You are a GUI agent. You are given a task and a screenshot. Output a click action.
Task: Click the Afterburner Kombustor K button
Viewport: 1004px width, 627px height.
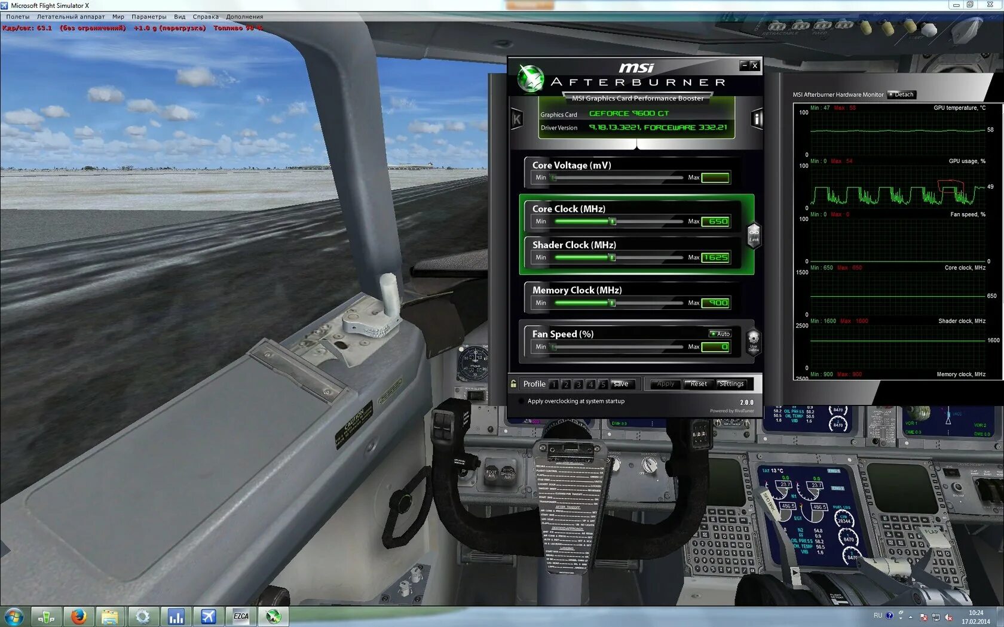click(x=517, y=119)
